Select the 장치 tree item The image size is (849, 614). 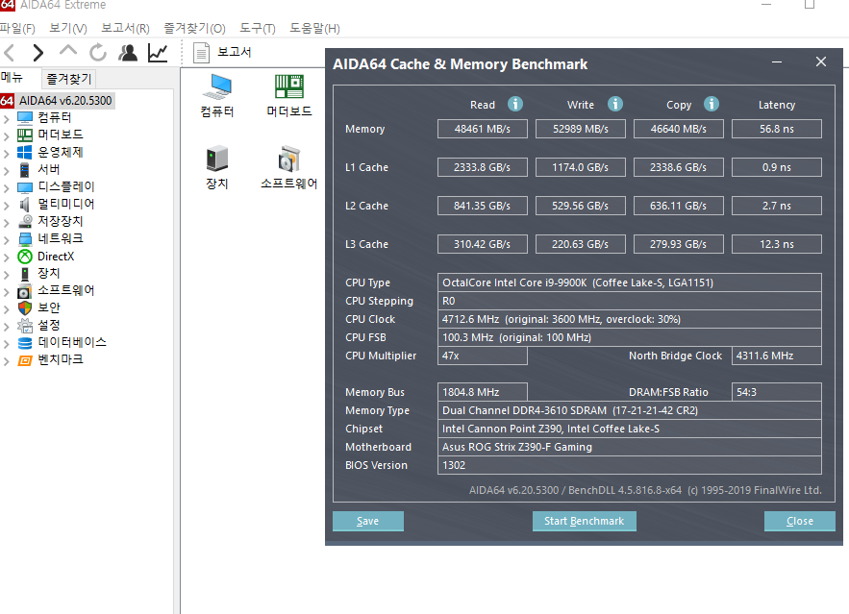[49, 273]
